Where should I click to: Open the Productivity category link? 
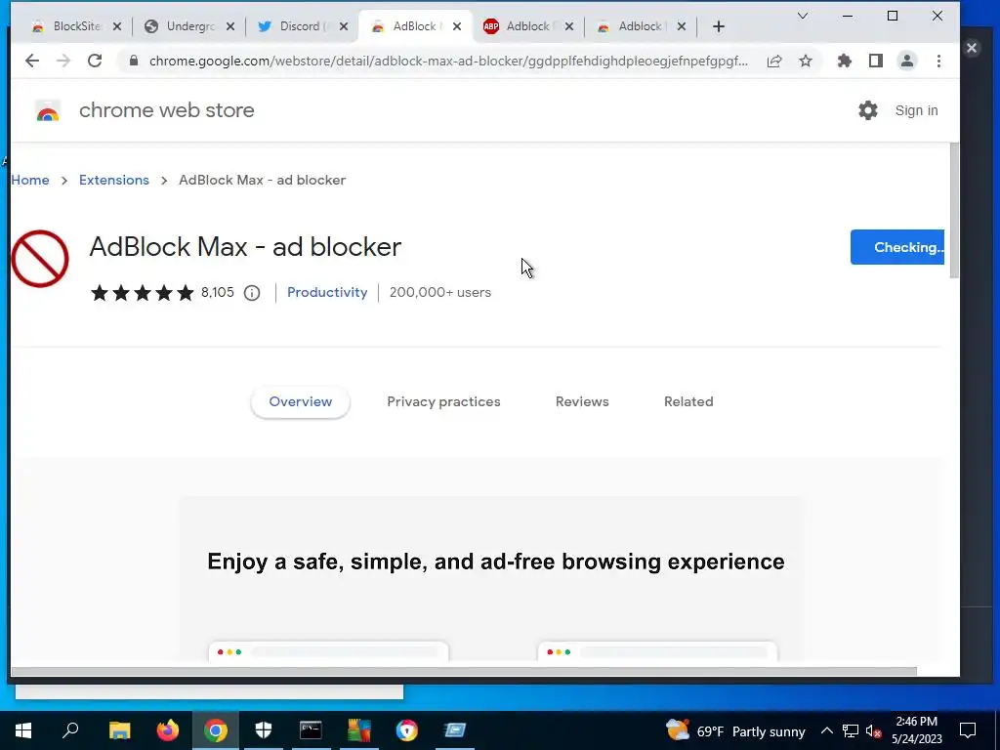click(327, 292)
